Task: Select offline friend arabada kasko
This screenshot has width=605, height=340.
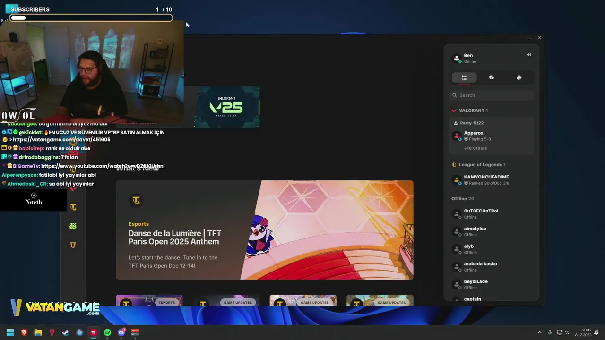Action: pos(492,267)
